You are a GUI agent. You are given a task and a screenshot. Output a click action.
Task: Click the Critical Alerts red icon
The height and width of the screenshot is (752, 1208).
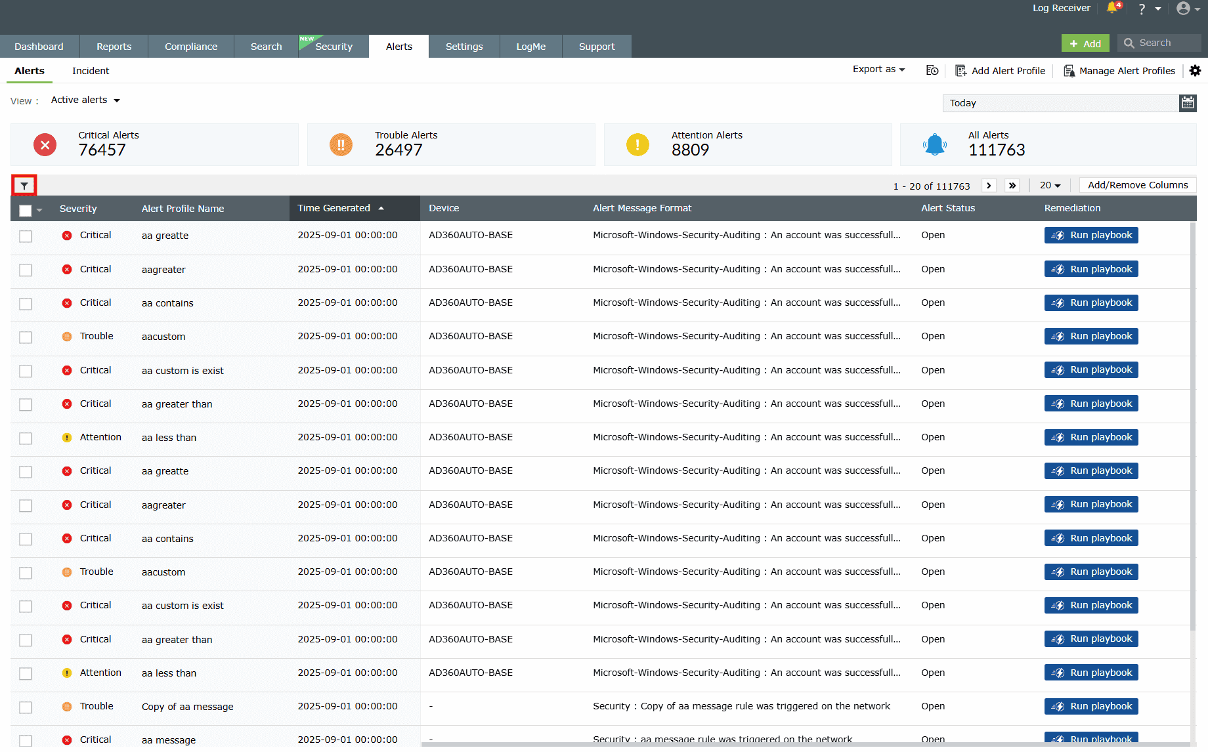pos(45,144)
